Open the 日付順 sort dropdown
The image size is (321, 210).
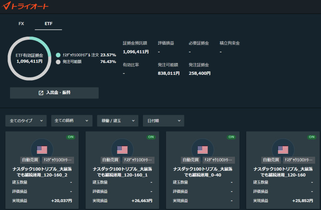coord(163,121)
